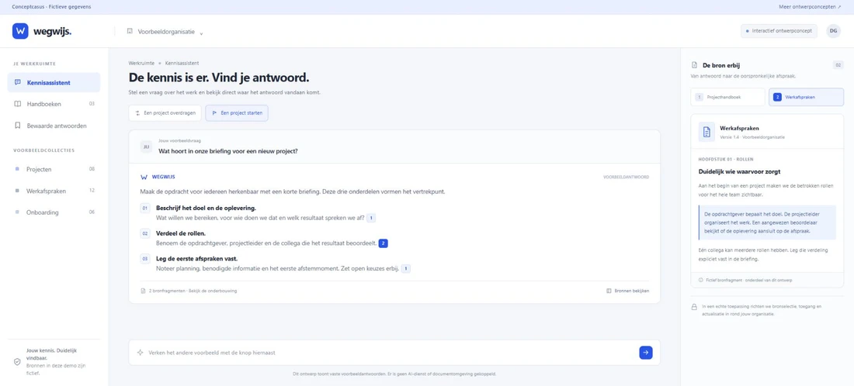
Task: Click the shield icon in sidebar footer
Action: (x=17, y=362)
